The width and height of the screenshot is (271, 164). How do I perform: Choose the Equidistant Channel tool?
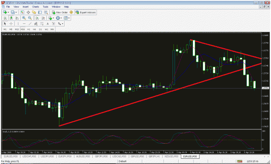point(36,24)
